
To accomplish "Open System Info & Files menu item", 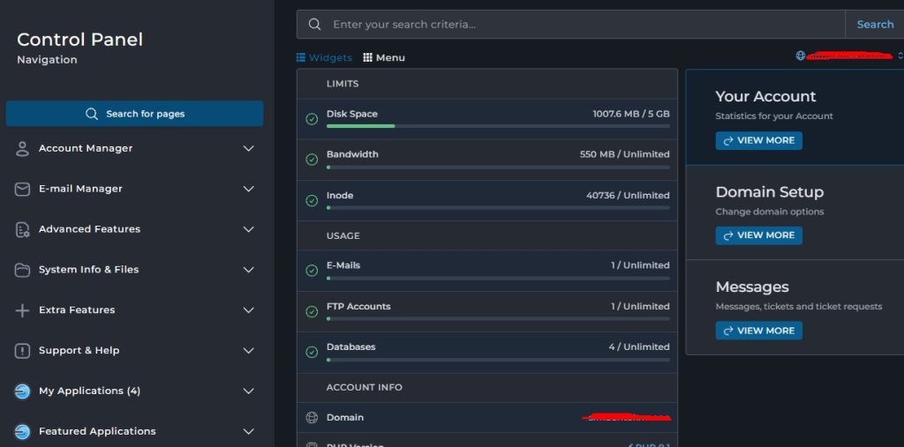I will point(134,270).
